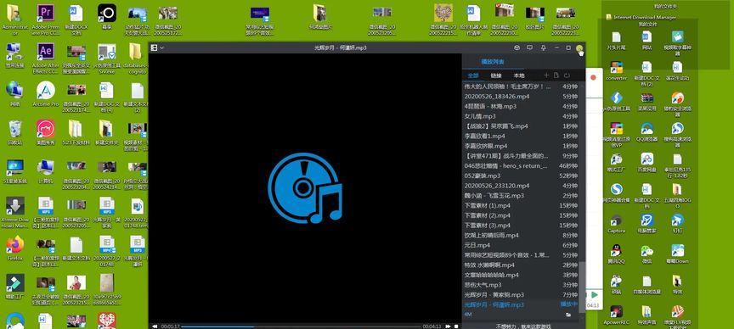Pin the player window on top
This screenshot has height=329, width=734.
[x=544, y=47]
